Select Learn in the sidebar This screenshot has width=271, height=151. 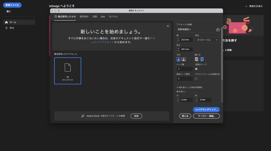point(19,28)
